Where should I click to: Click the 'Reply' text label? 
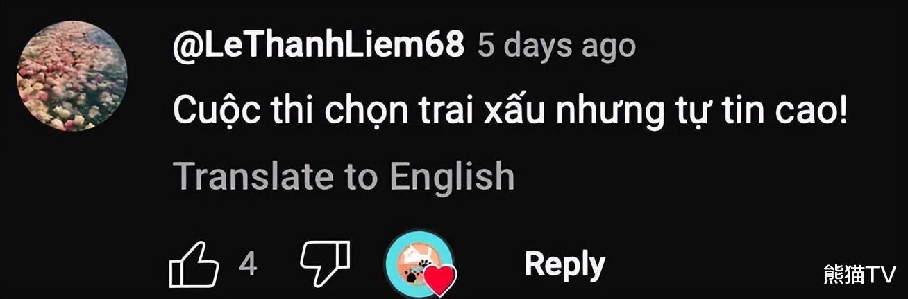pyautogui.click(x=565, y=264)
